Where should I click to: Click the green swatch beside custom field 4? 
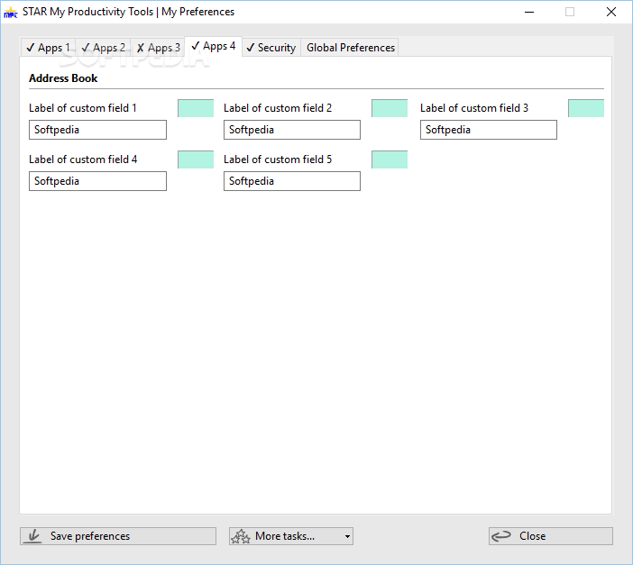[196, 159]
